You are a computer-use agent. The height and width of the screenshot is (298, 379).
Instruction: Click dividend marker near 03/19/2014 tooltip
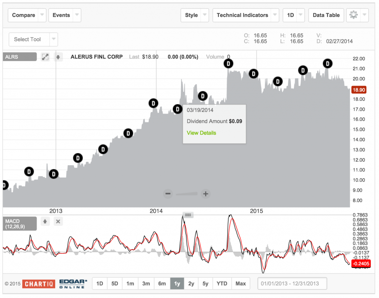pos(178,109)
